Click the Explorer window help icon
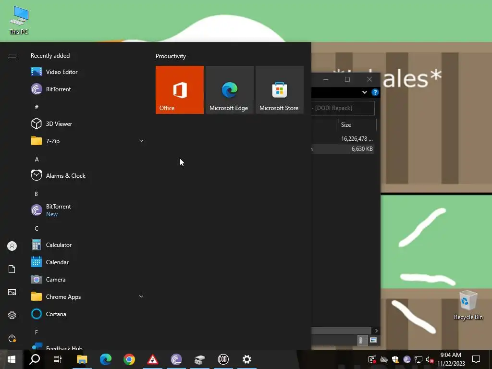 (375, 92)
